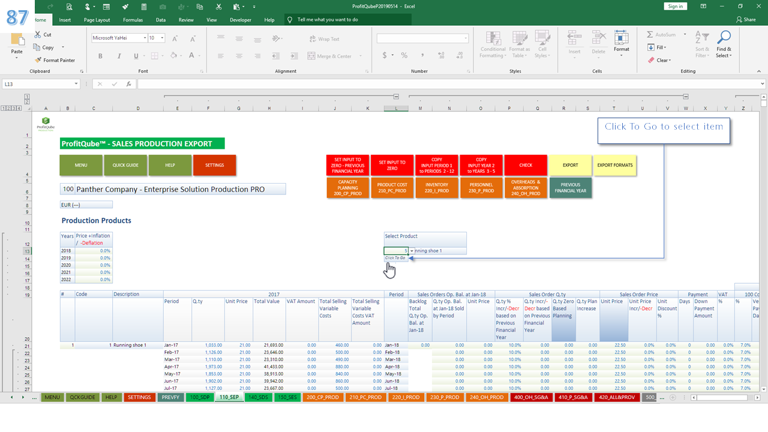Click the Insert Function fx icon
Screen dimensions: 768x432
coord(129,84)
